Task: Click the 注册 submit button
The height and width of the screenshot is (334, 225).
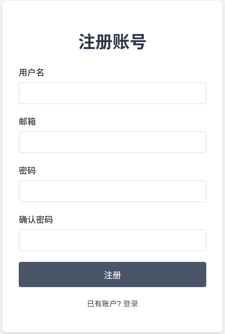Action: pos(112,274)
